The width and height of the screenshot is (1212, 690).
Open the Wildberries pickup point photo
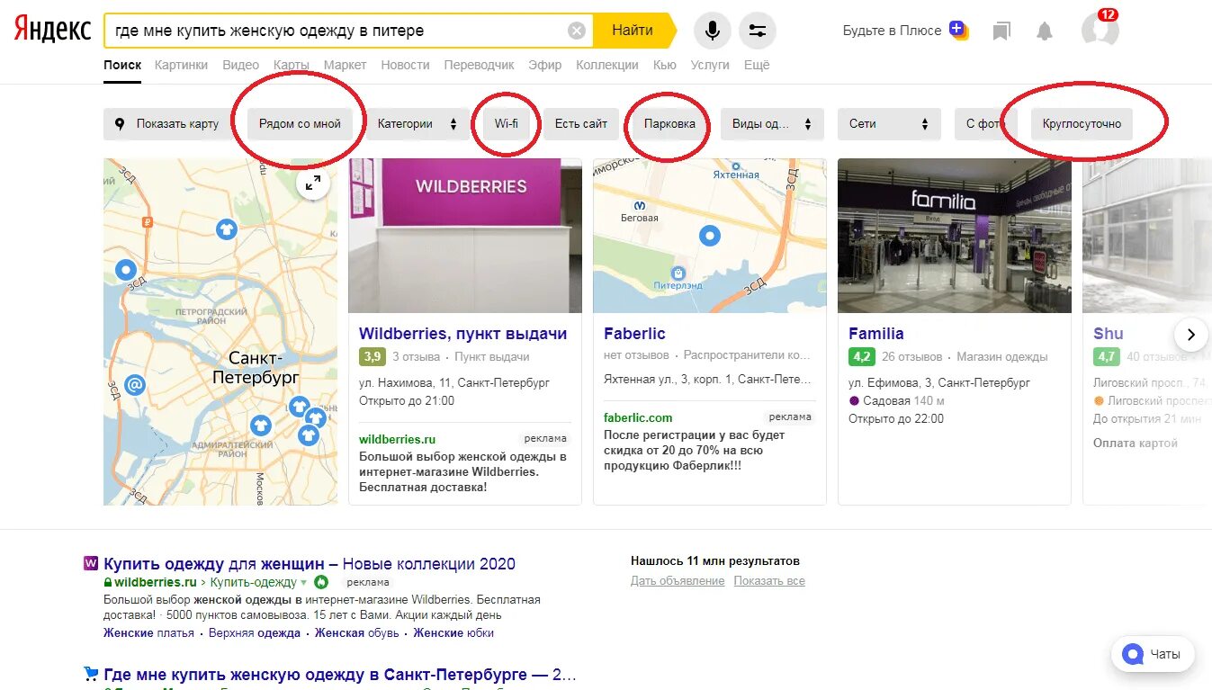pyautogui.click(x=465, y=236)
